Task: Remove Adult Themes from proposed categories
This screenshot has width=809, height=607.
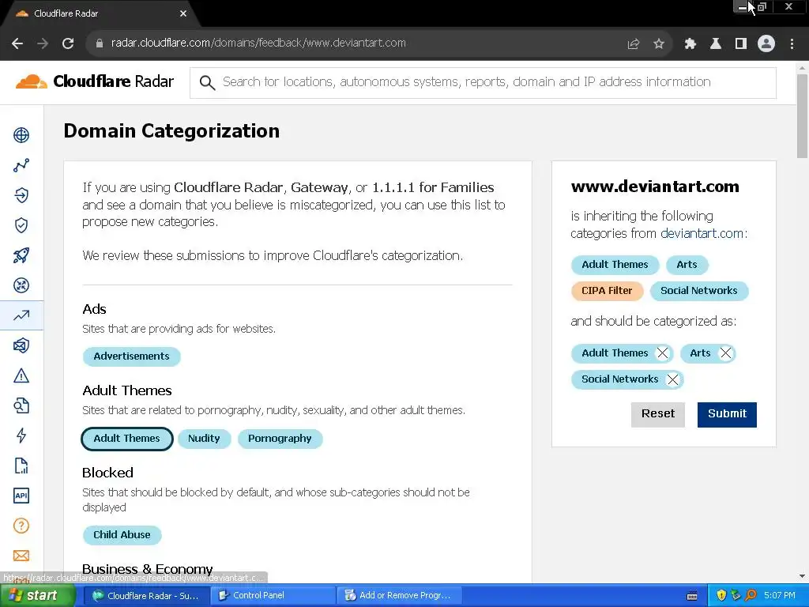Action: [663, 353]
